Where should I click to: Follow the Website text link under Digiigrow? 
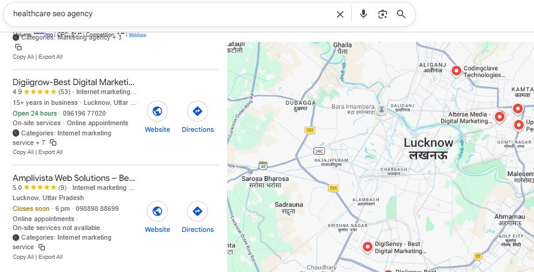(158, 129)
